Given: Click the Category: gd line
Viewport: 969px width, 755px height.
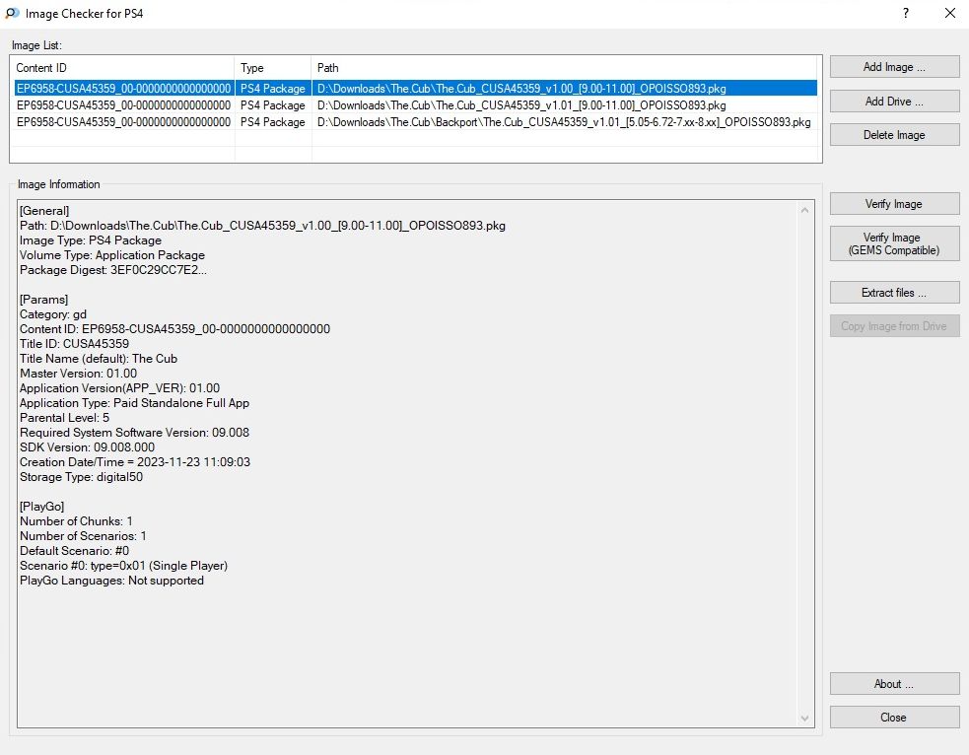Looking at the screenshot, I should coord(52,314).
